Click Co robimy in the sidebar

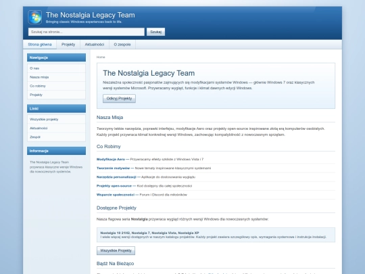pyautogui.click(x=56, y=86)
